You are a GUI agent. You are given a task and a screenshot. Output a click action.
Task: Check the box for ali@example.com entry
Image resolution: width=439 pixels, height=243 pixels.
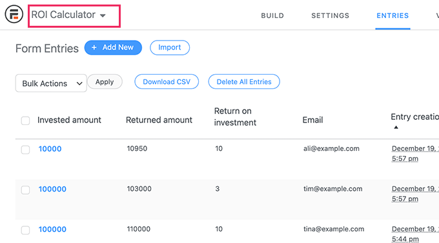coord(25,150)
